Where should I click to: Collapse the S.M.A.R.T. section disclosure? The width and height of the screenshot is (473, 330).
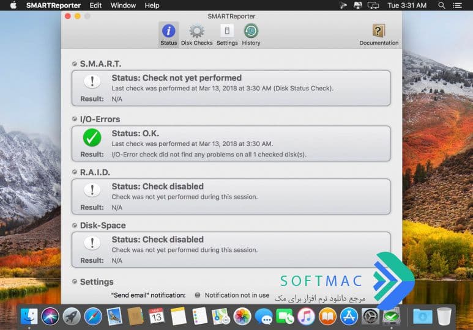[75, 64]
